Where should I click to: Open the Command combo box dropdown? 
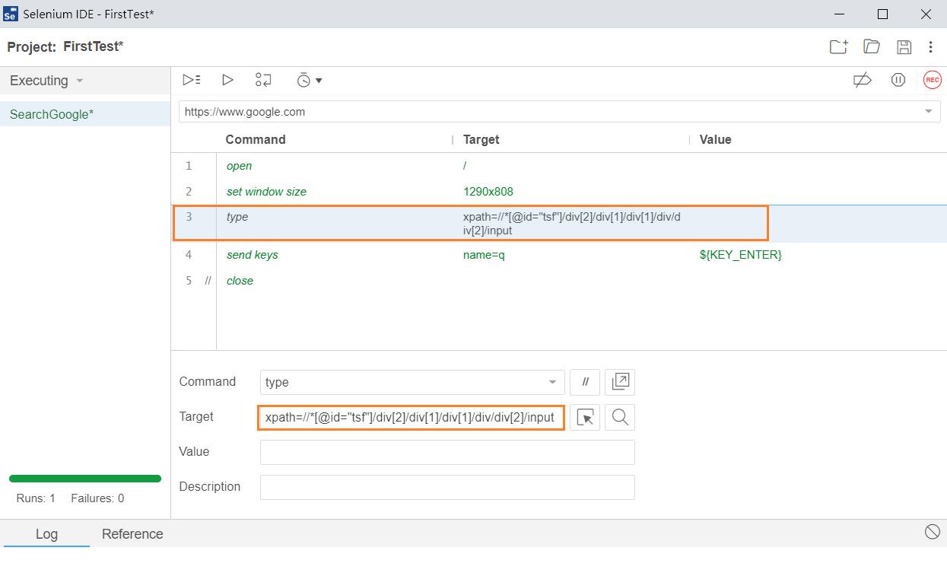coord(553,382)
